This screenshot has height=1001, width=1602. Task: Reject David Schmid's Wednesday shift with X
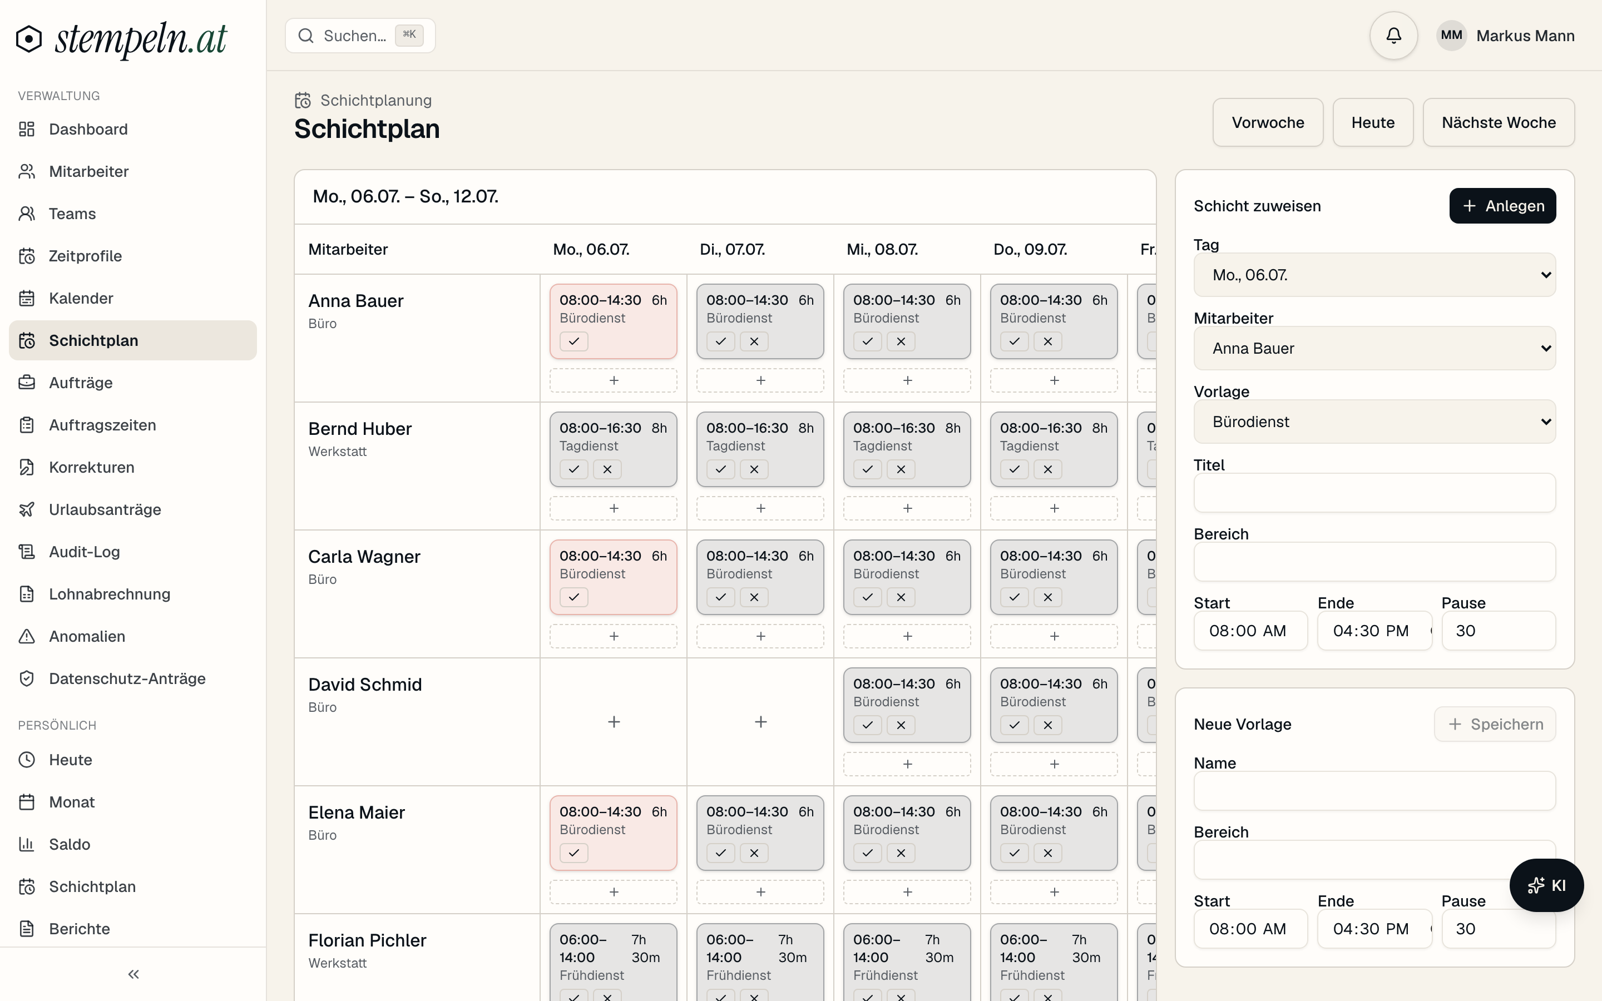[901, 726]
